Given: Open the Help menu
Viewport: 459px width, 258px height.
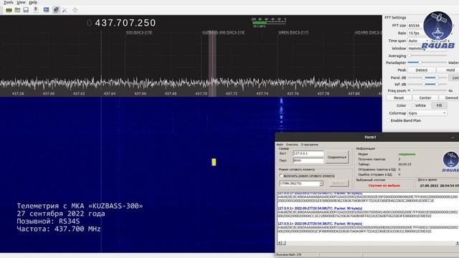Looking at the screenshot, I should click(x=33, y=2).
